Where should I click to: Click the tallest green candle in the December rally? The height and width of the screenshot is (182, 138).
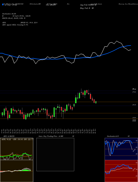tap(76, 100)
